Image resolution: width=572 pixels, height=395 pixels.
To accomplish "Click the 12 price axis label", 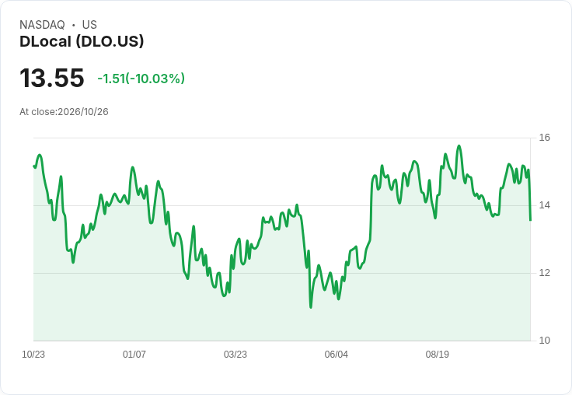I will click(544, 273).
